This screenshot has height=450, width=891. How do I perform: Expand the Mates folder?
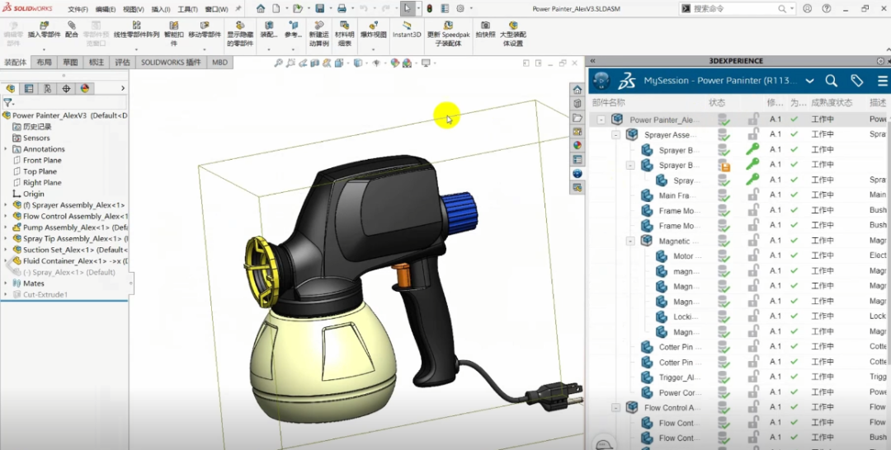tap(6, 284)
